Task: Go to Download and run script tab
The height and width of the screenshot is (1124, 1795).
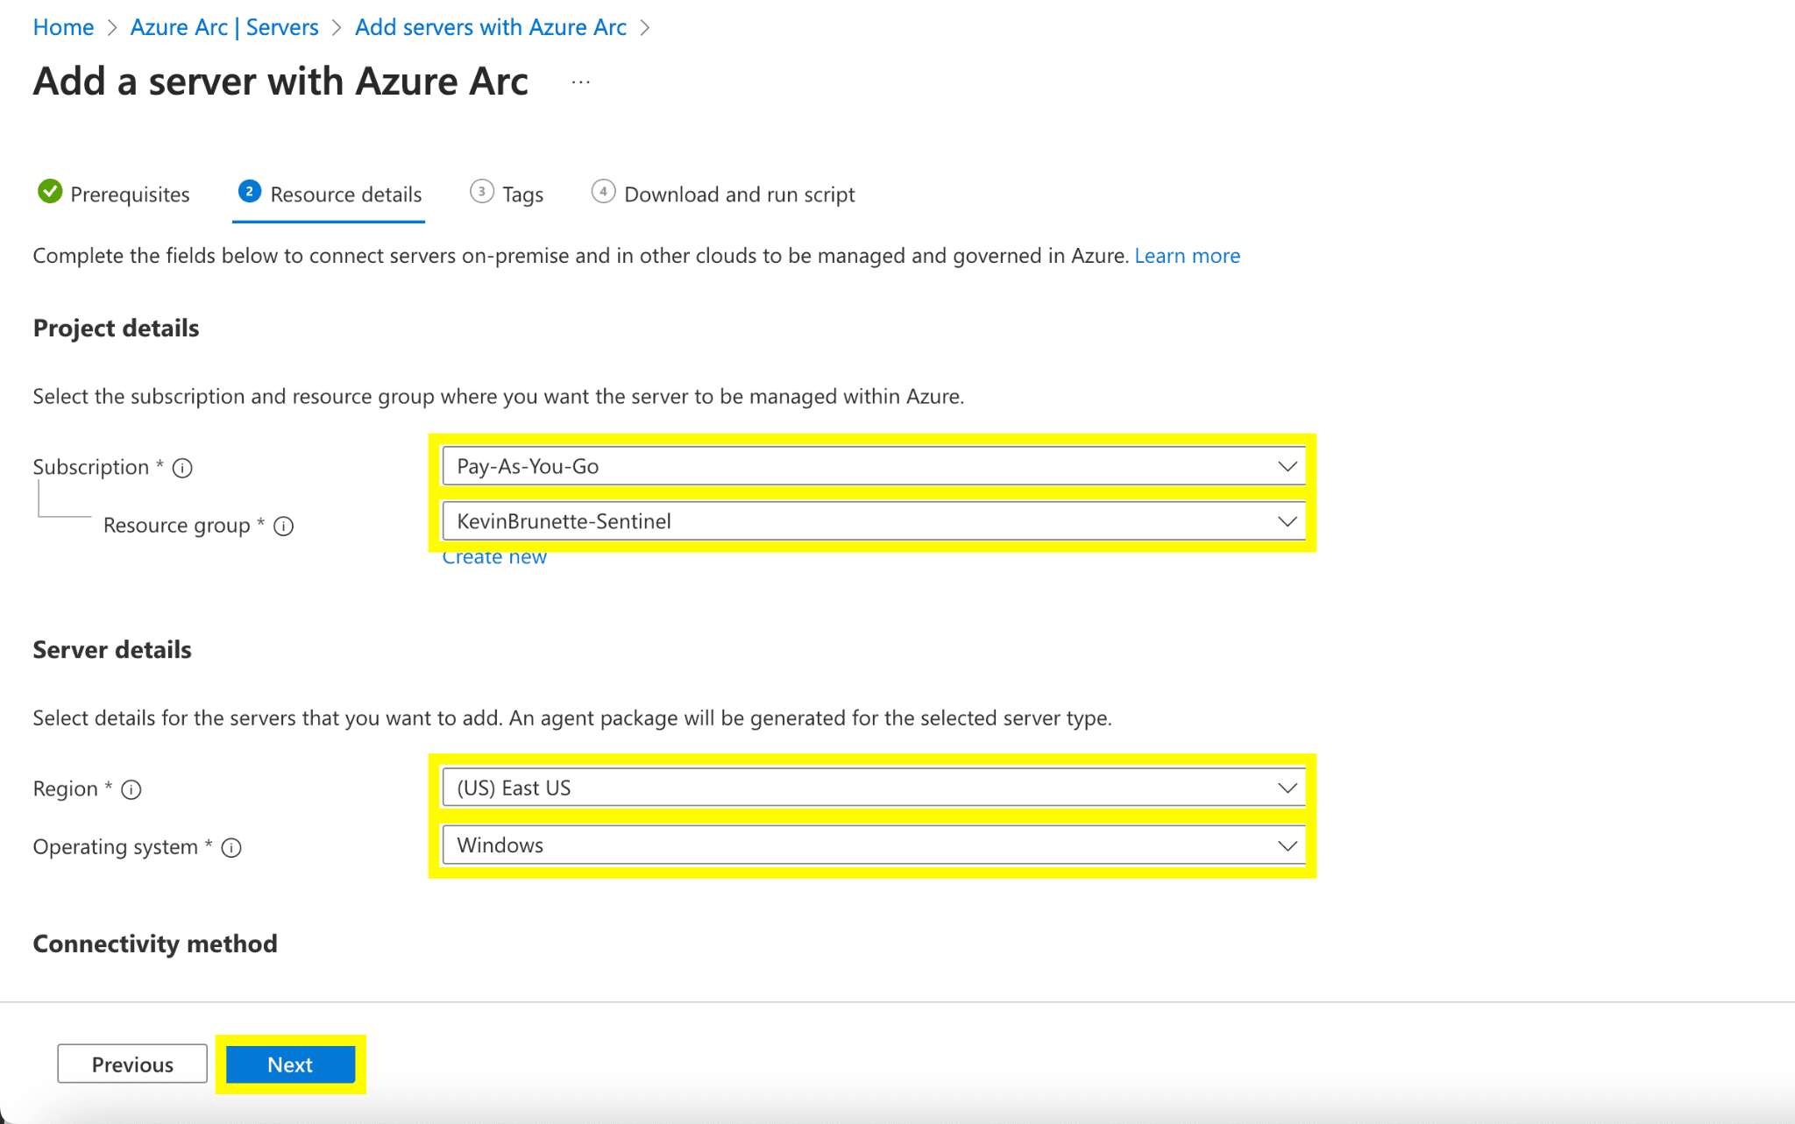Action: 739,194
